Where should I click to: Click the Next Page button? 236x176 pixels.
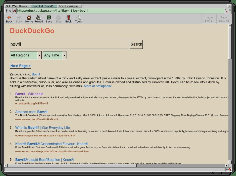pos(21,66)
